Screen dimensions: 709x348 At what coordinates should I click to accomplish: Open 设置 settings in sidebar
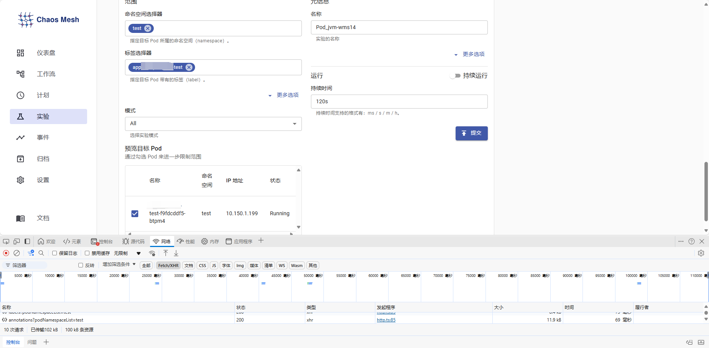pos(48,180)
